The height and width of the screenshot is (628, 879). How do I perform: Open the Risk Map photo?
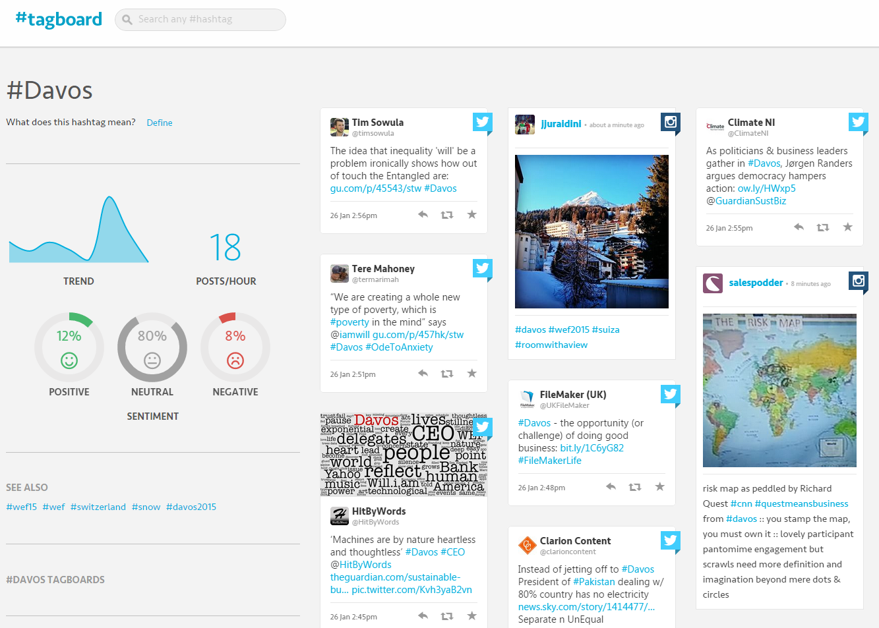[779, 390]
